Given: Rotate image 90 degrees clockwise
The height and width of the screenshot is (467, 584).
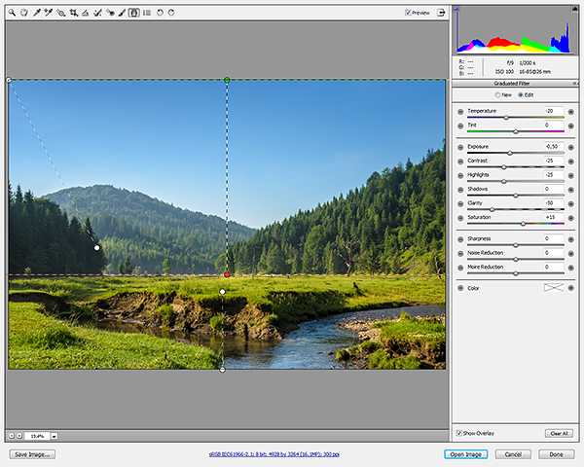Looking at the screenshot, I should click(x=171, y=13).
